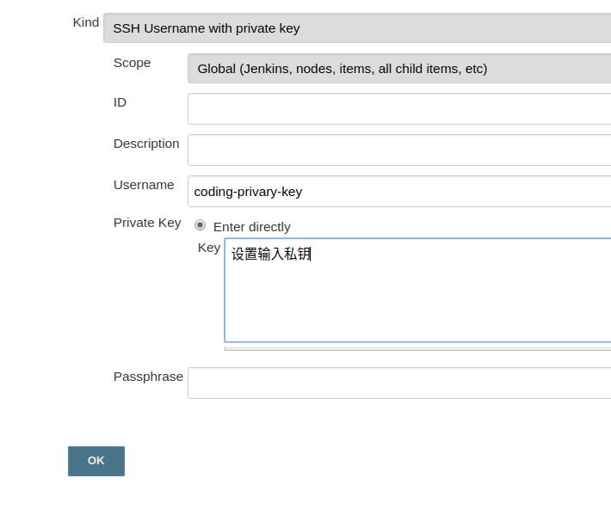Click the ID label text
Screen dimensions: 611x509
120,102
